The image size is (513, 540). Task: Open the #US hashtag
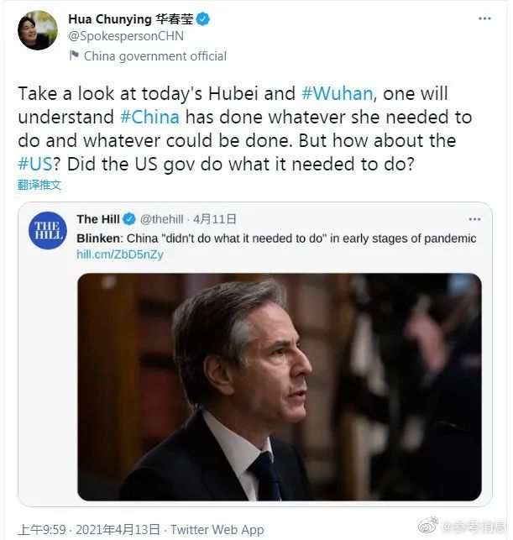34,164
